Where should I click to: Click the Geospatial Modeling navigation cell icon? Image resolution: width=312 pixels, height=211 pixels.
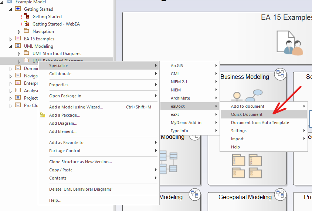[x=280, y=194]
